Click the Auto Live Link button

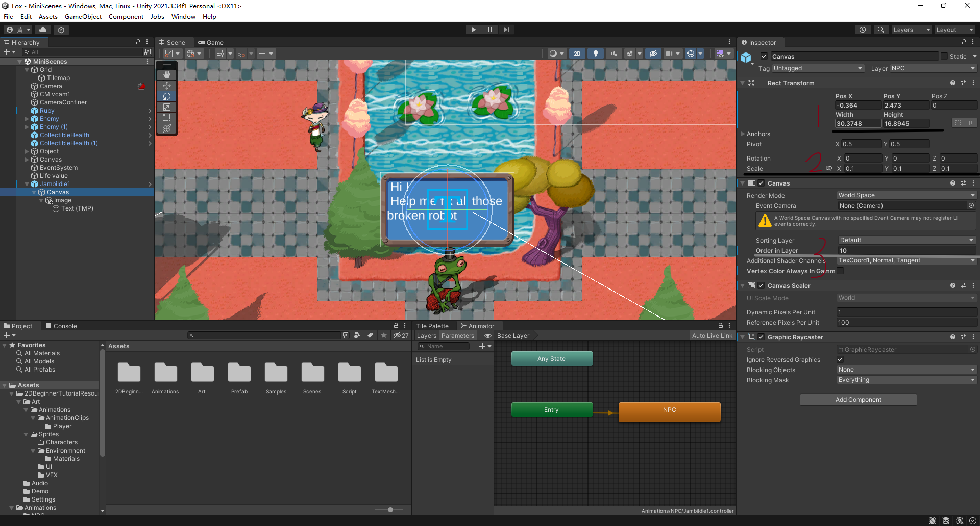[712, 335]
